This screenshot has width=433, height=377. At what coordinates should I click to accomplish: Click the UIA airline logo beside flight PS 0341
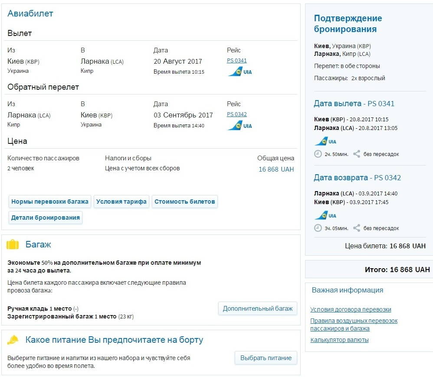coord(239,71)
